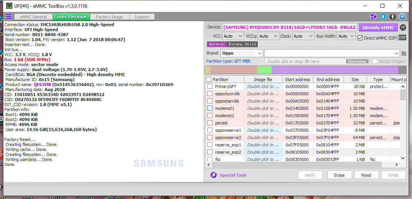Click the reserve_exp2 partition name
Screen dimensions: 412x199
click(228, 152)
